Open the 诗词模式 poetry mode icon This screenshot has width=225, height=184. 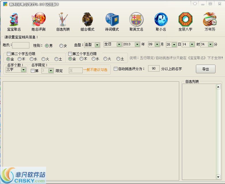click(x=112, y=20)
